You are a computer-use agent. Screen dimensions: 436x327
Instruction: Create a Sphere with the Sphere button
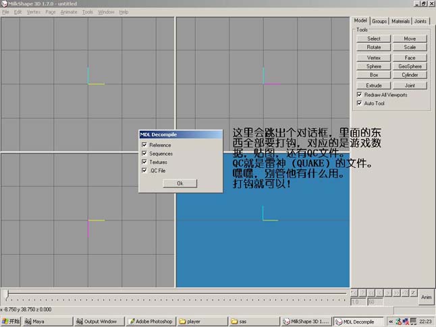pyautogui.click(x=374, y=66)
